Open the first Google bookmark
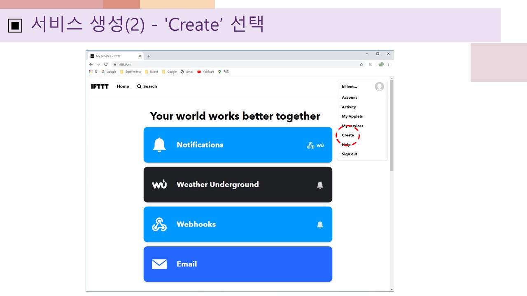527x296 pixels. pyautogui.click(x=109, y=72)
